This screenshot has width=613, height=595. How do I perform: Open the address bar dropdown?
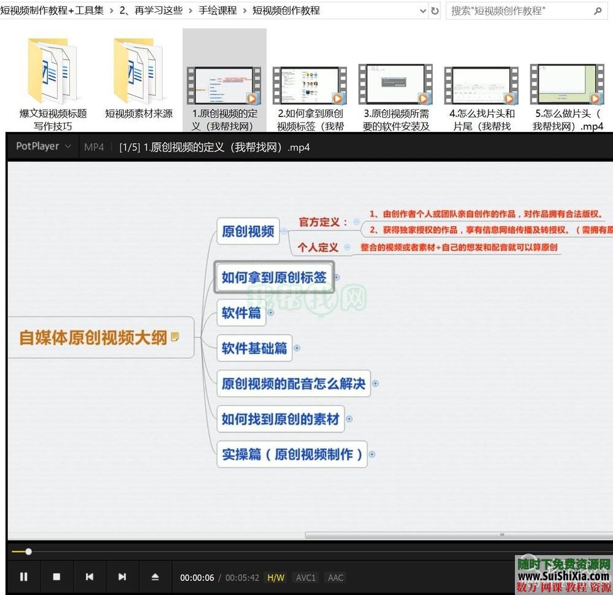pos(422,10)
